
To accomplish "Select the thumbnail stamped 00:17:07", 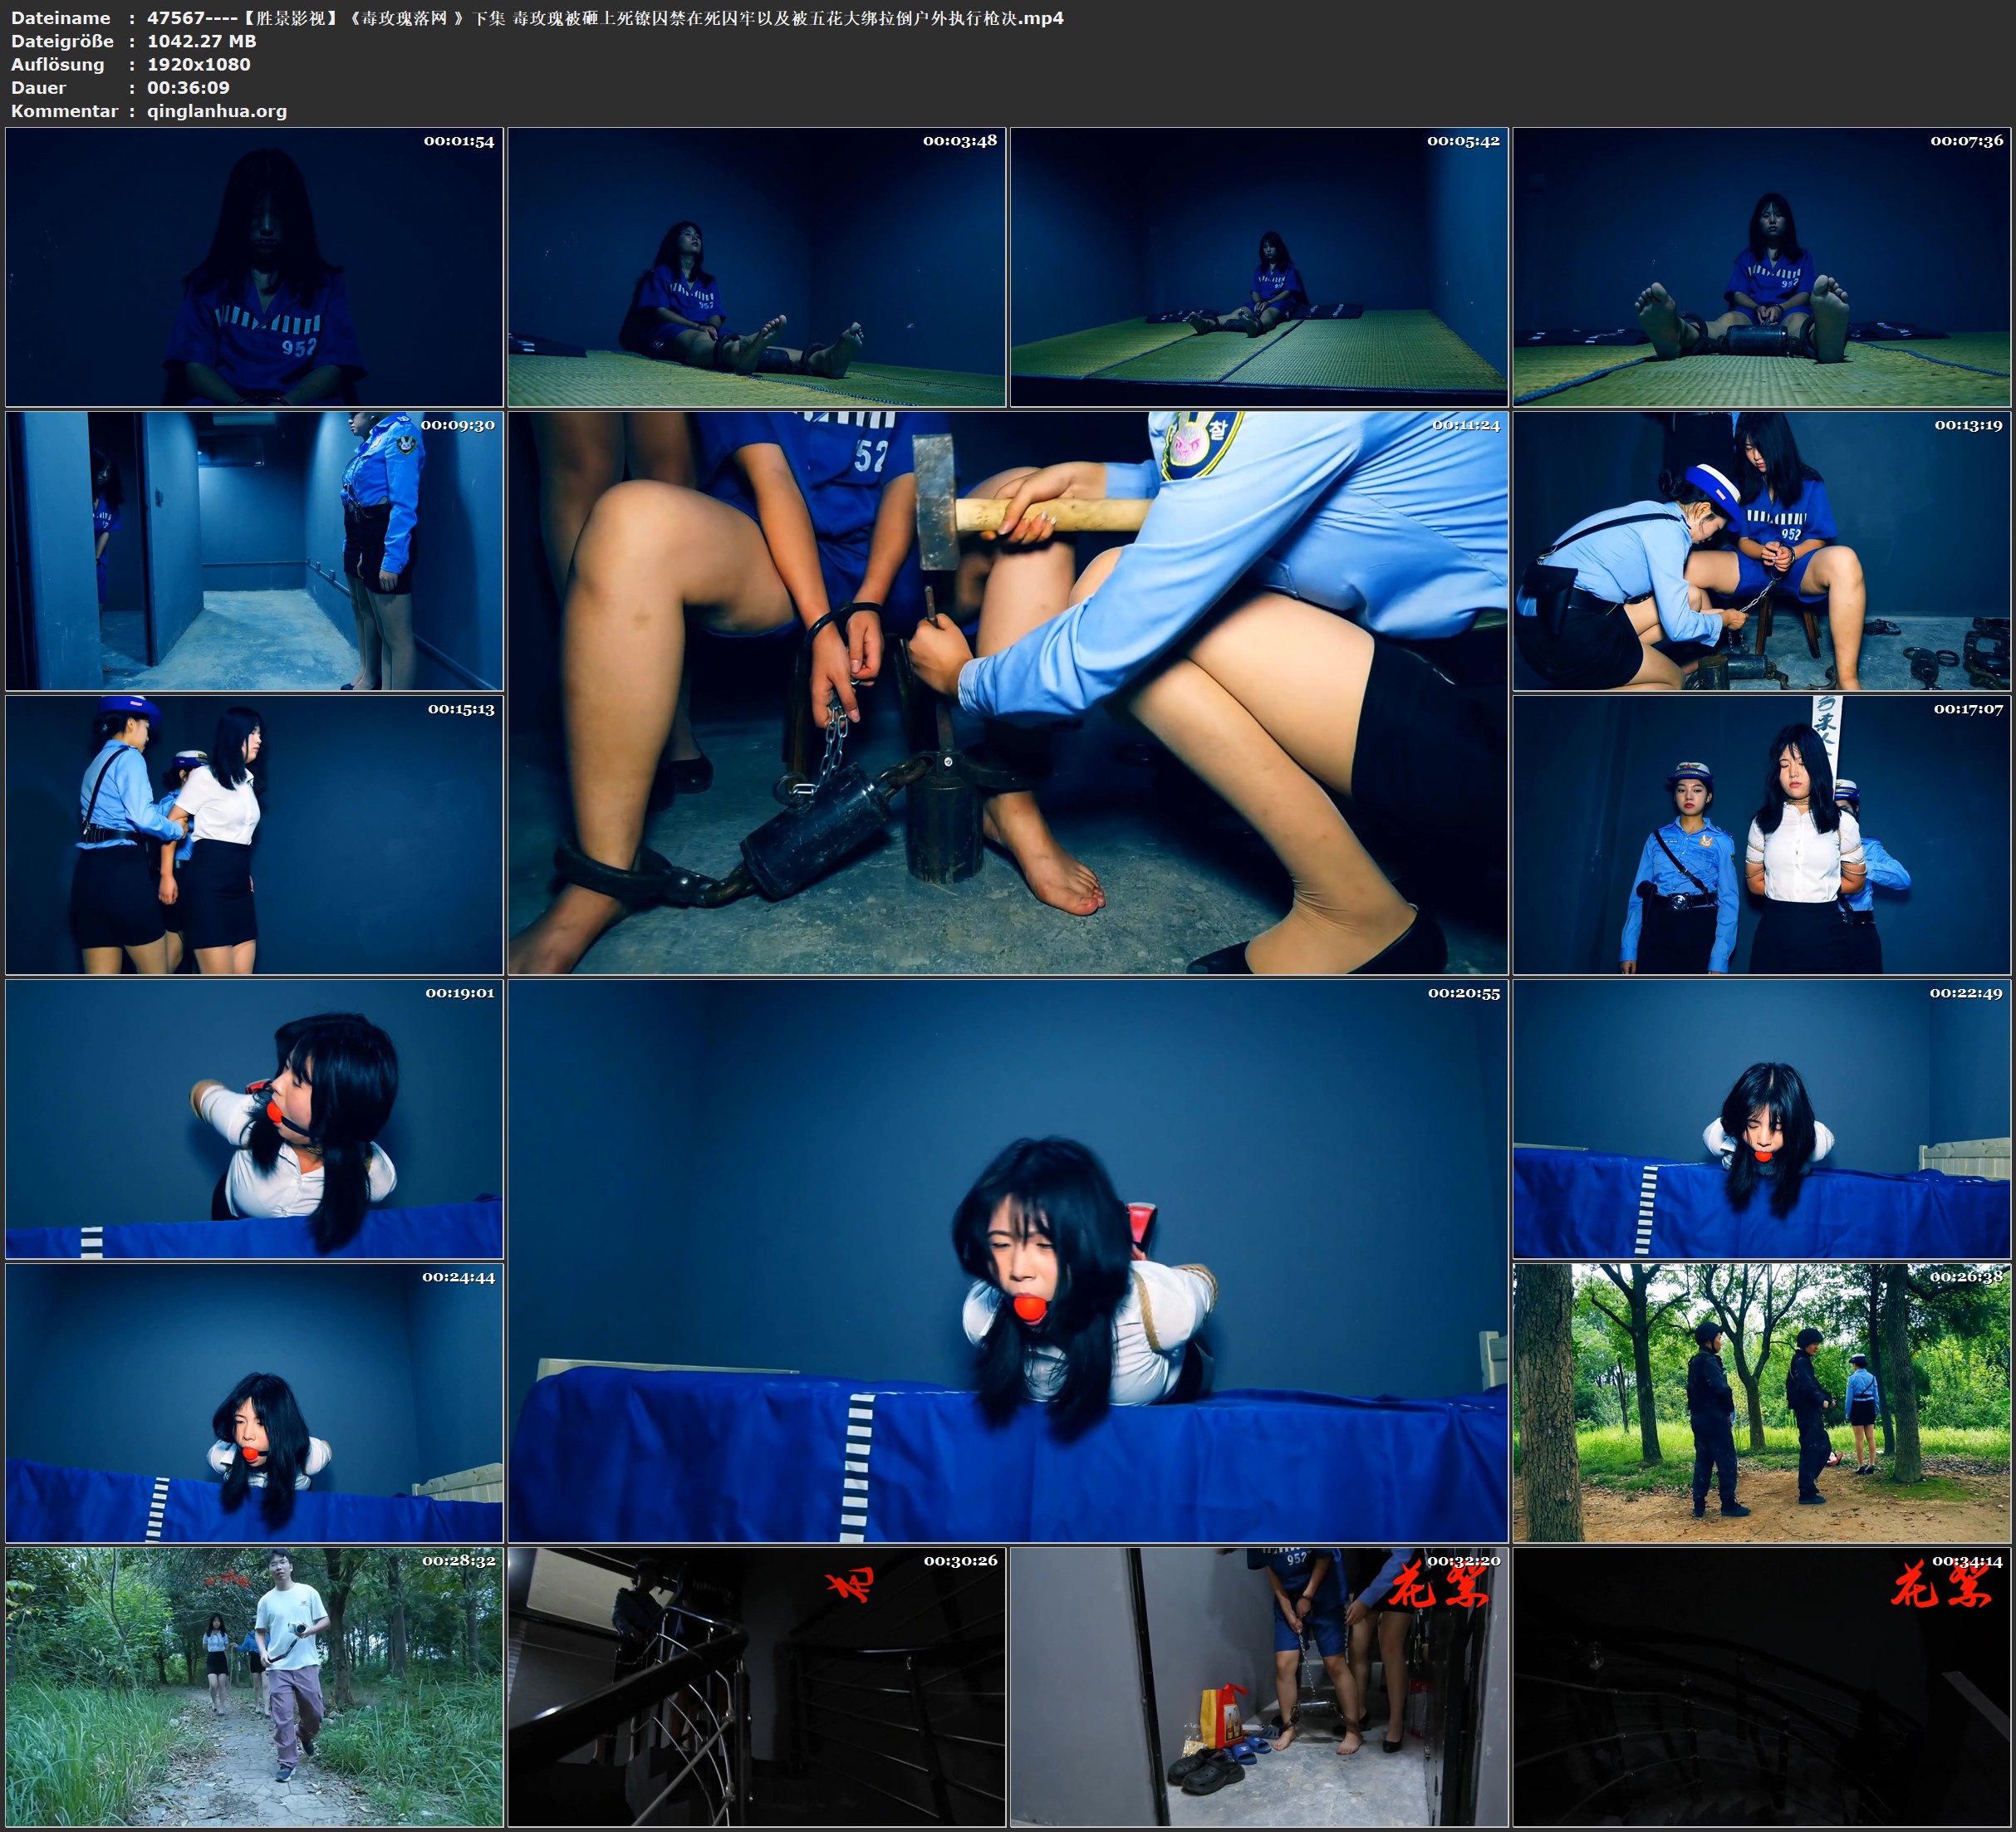I will (x=1761, y=835).
